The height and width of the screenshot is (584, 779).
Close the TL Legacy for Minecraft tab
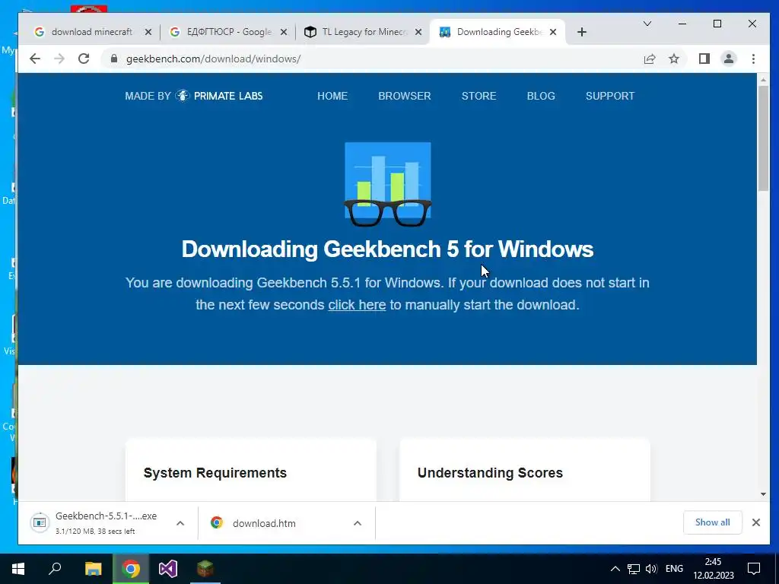[418, 32]
